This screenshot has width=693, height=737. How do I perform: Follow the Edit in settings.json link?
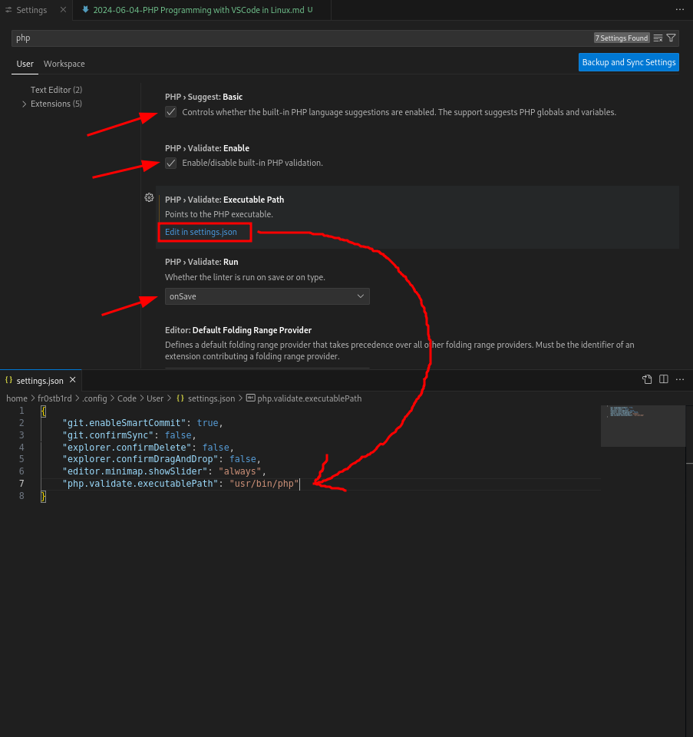(x=201, y=232)
